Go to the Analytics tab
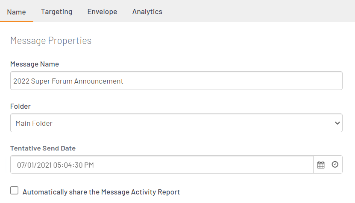The height and width of the screenshot is (203, 355). pyautogui.click(x=147, y=12)
